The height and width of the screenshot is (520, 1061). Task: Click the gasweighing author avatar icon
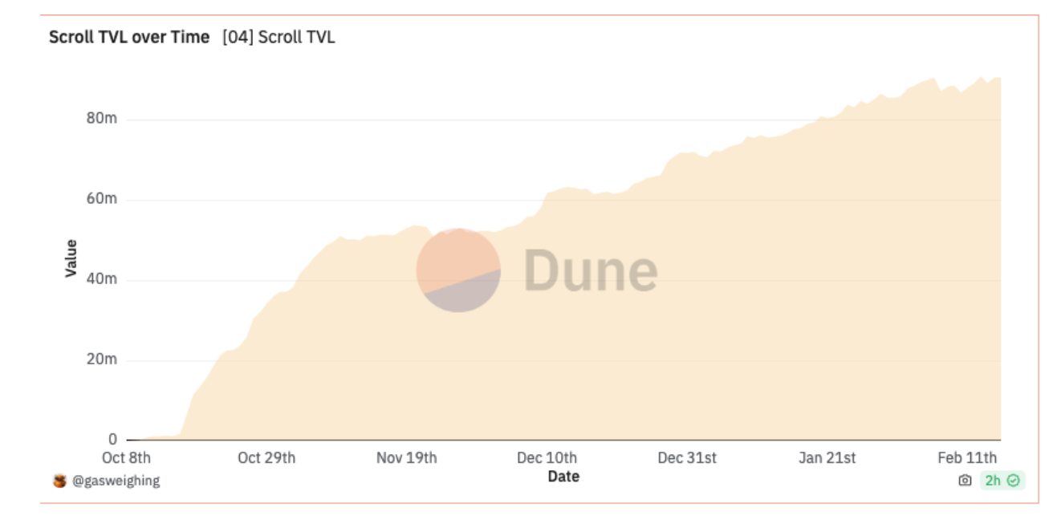pos(59,481)
